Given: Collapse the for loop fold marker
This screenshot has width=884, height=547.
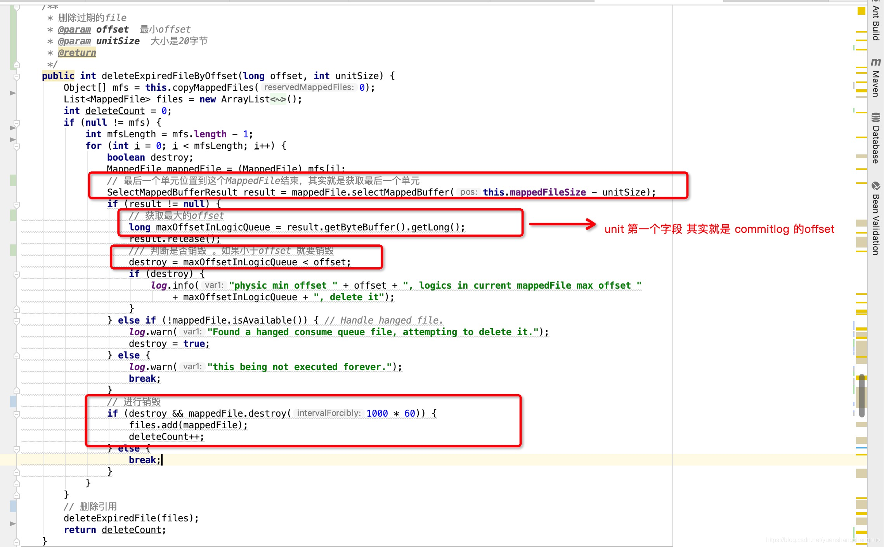Looking at the screenshot, I should pyautogui.click(x=17, y=146).
